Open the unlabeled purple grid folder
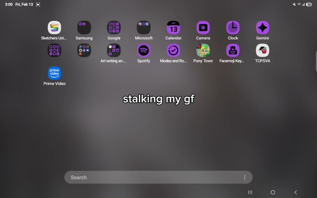Image resolution: width=317 pixels, height=198 pixels. pyautogui.click(x=54, y=50)
